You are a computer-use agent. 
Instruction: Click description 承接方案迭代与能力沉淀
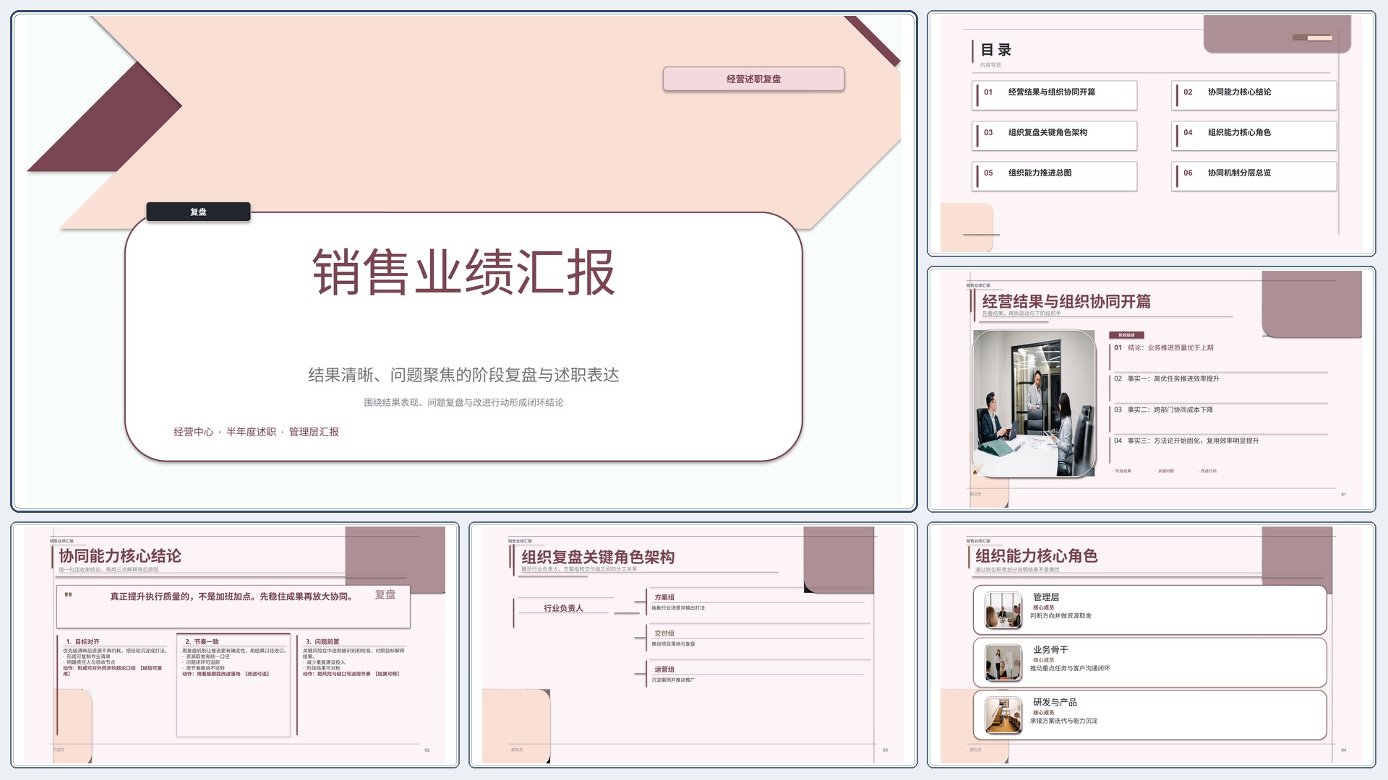pos(1063,721)
